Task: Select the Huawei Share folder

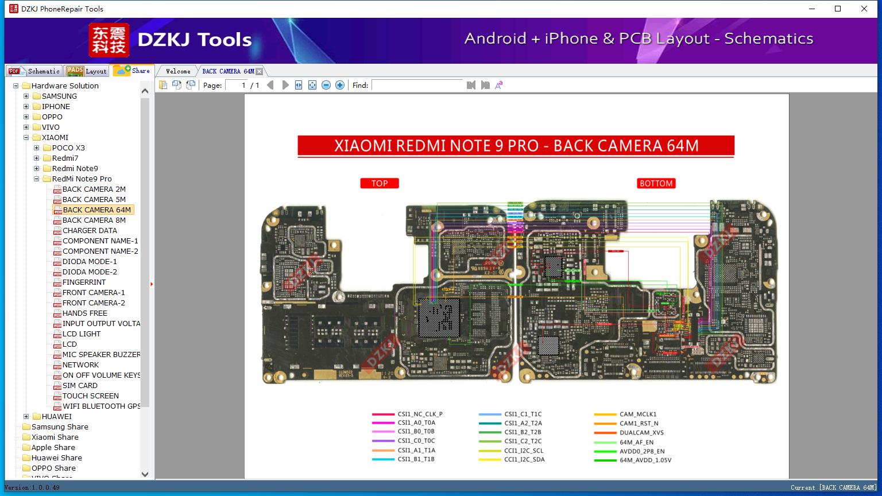Action: [57, 458]
